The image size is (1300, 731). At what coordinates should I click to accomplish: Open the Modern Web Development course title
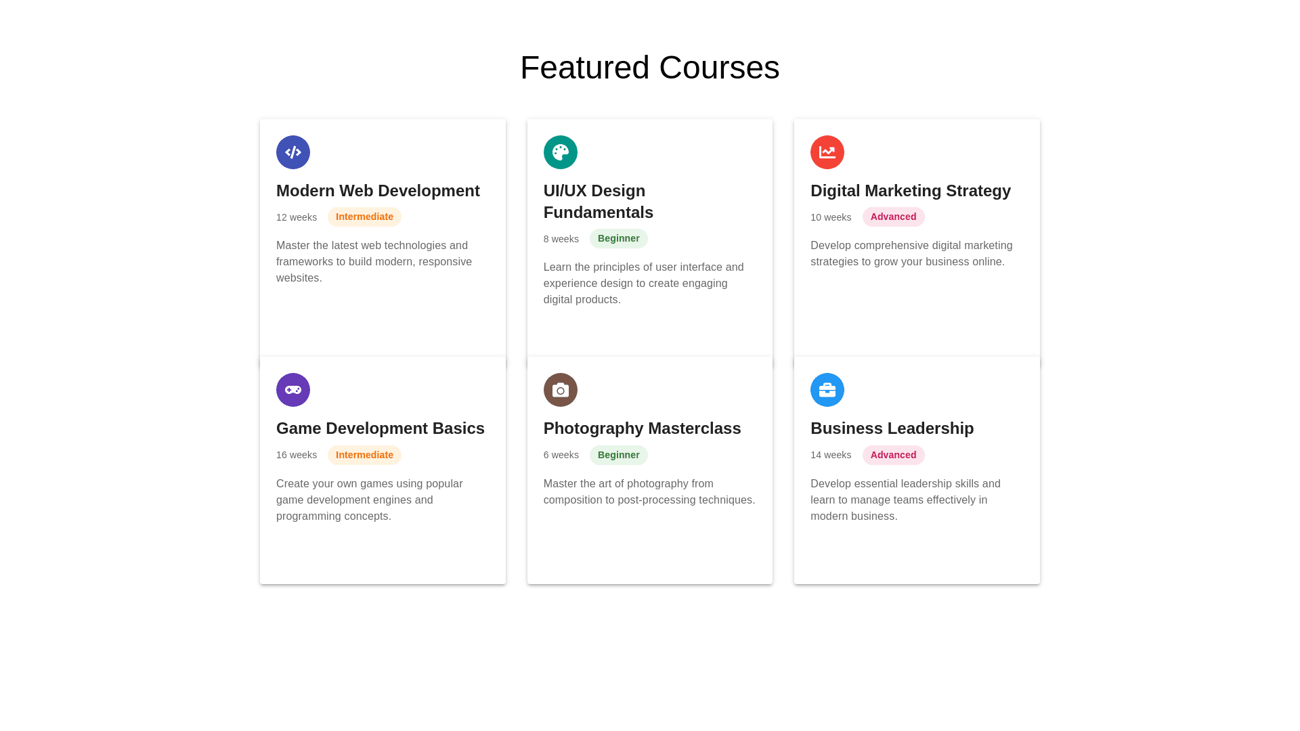click(378, 191)
